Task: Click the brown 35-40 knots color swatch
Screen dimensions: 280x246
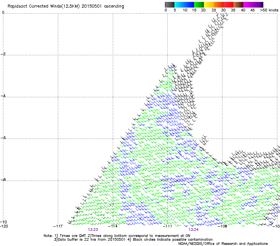Action: [238, 5]
